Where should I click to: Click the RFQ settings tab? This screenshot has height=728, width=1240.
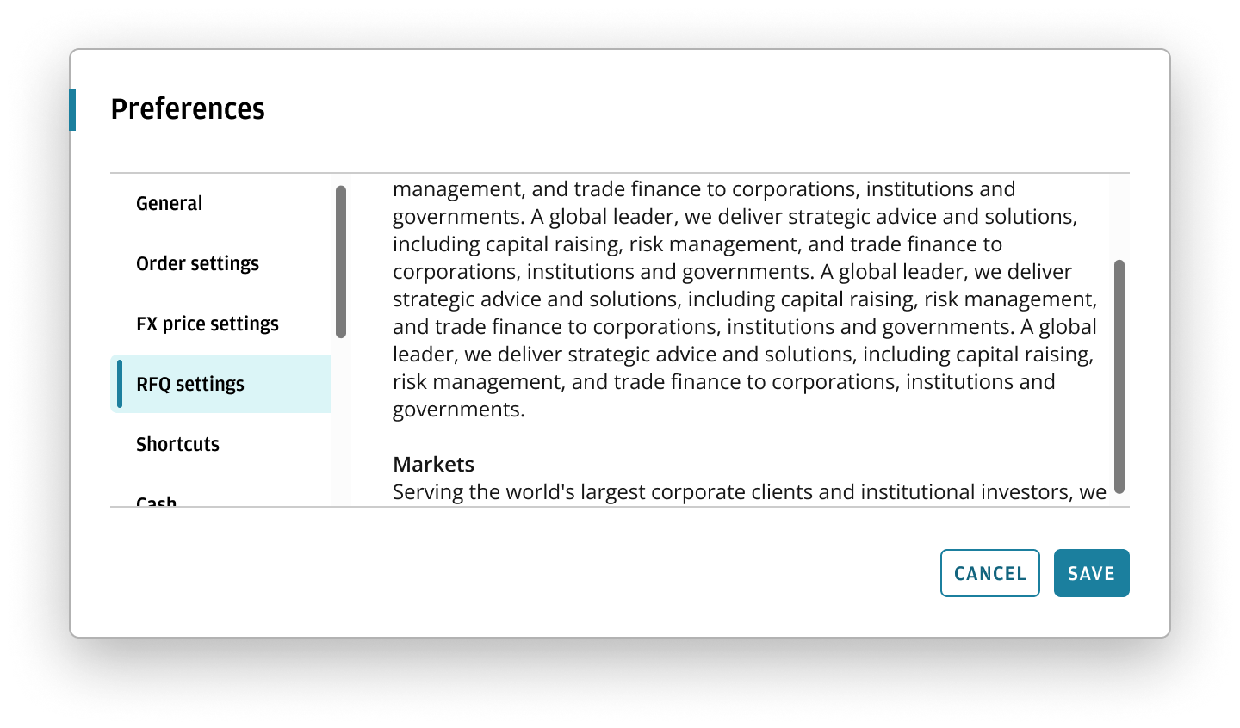[190, 385]
